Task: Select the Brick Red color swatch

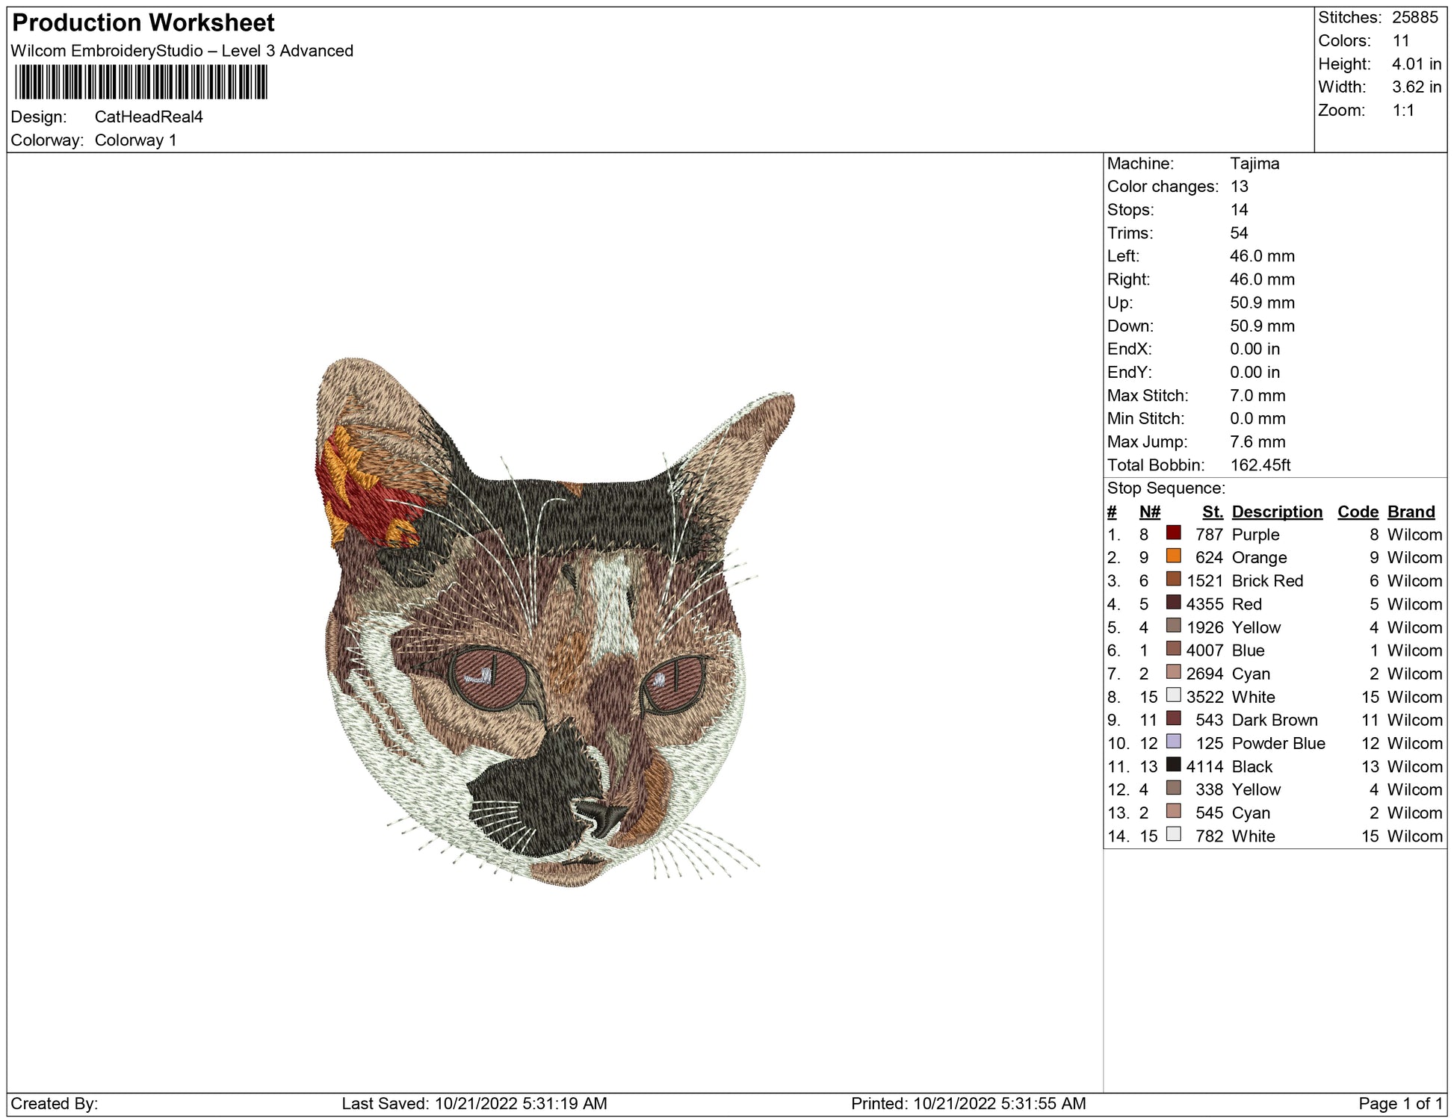Action: (x=1173, y=579)
